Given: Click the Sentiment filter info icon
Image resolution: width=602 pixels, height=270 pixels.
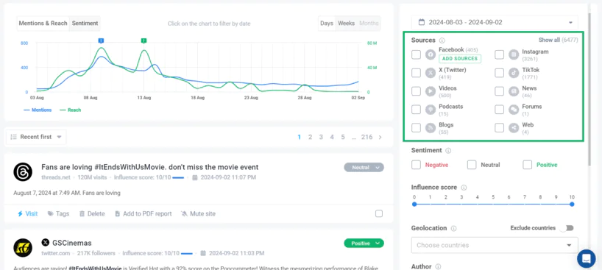Looking at the screenshot, I should tap(448, 151).
